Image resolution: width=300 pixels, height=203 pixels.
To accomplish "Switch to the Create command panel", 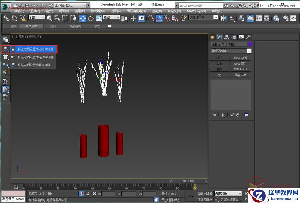I will 212,37.
